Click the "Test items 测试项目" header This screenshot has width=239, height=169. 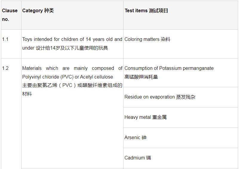146,11
